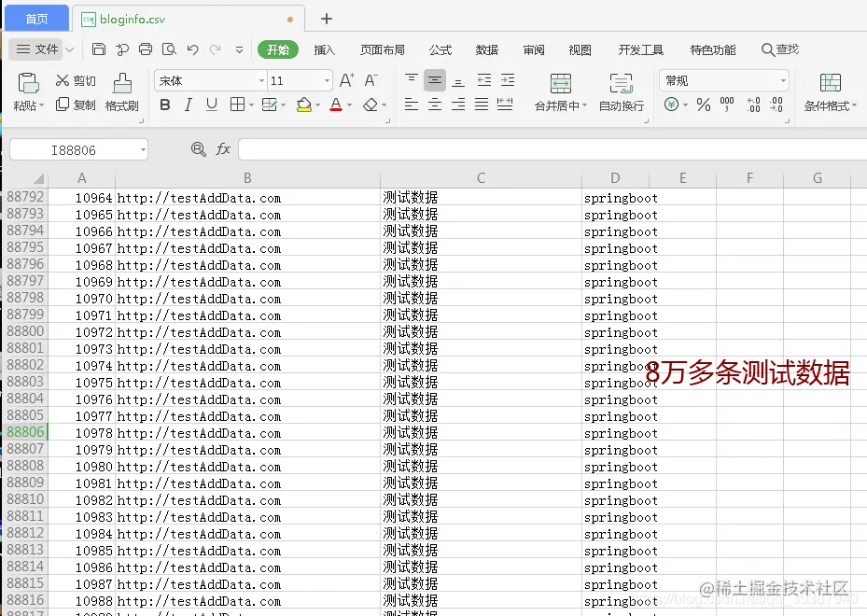Apply cell borders icon

tap(237, 105)
